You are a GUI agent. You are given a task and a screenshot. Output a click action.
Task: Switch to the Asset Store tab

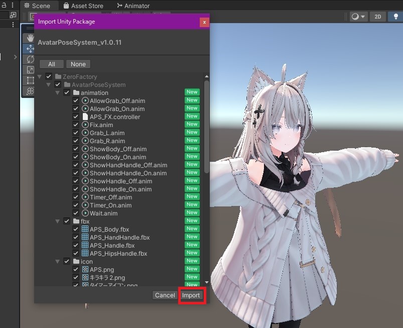point(83,6)
